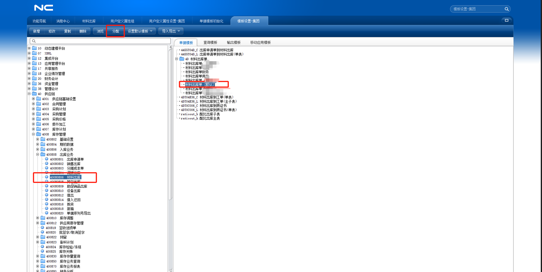The image size is (542, 272).
Task: Click circle icon of 40080801 出库申请单
Action: tap(47, 159)
